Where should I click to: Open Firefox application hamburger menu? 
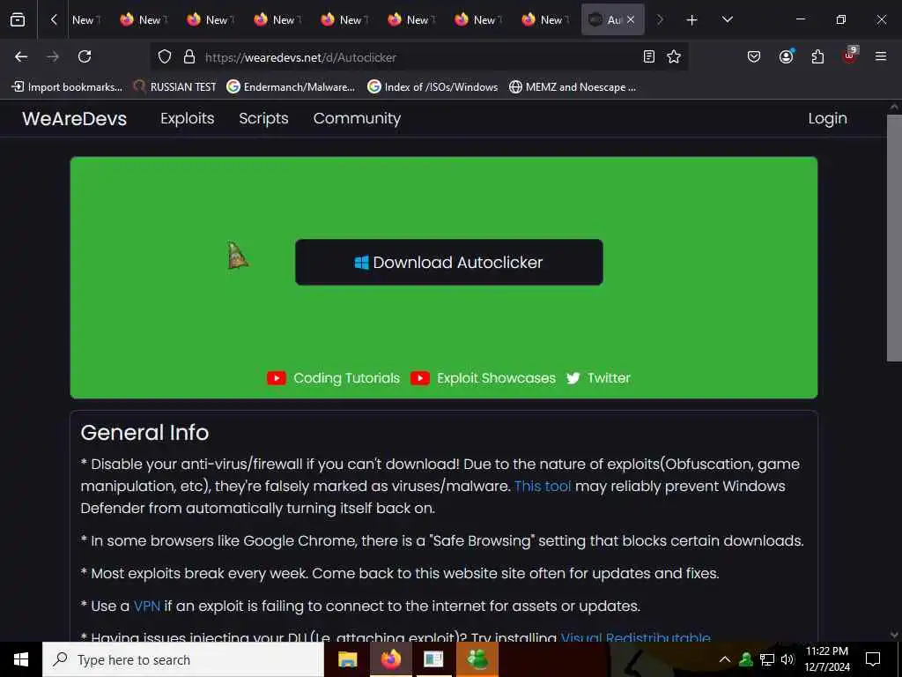(x=881, y=56)
